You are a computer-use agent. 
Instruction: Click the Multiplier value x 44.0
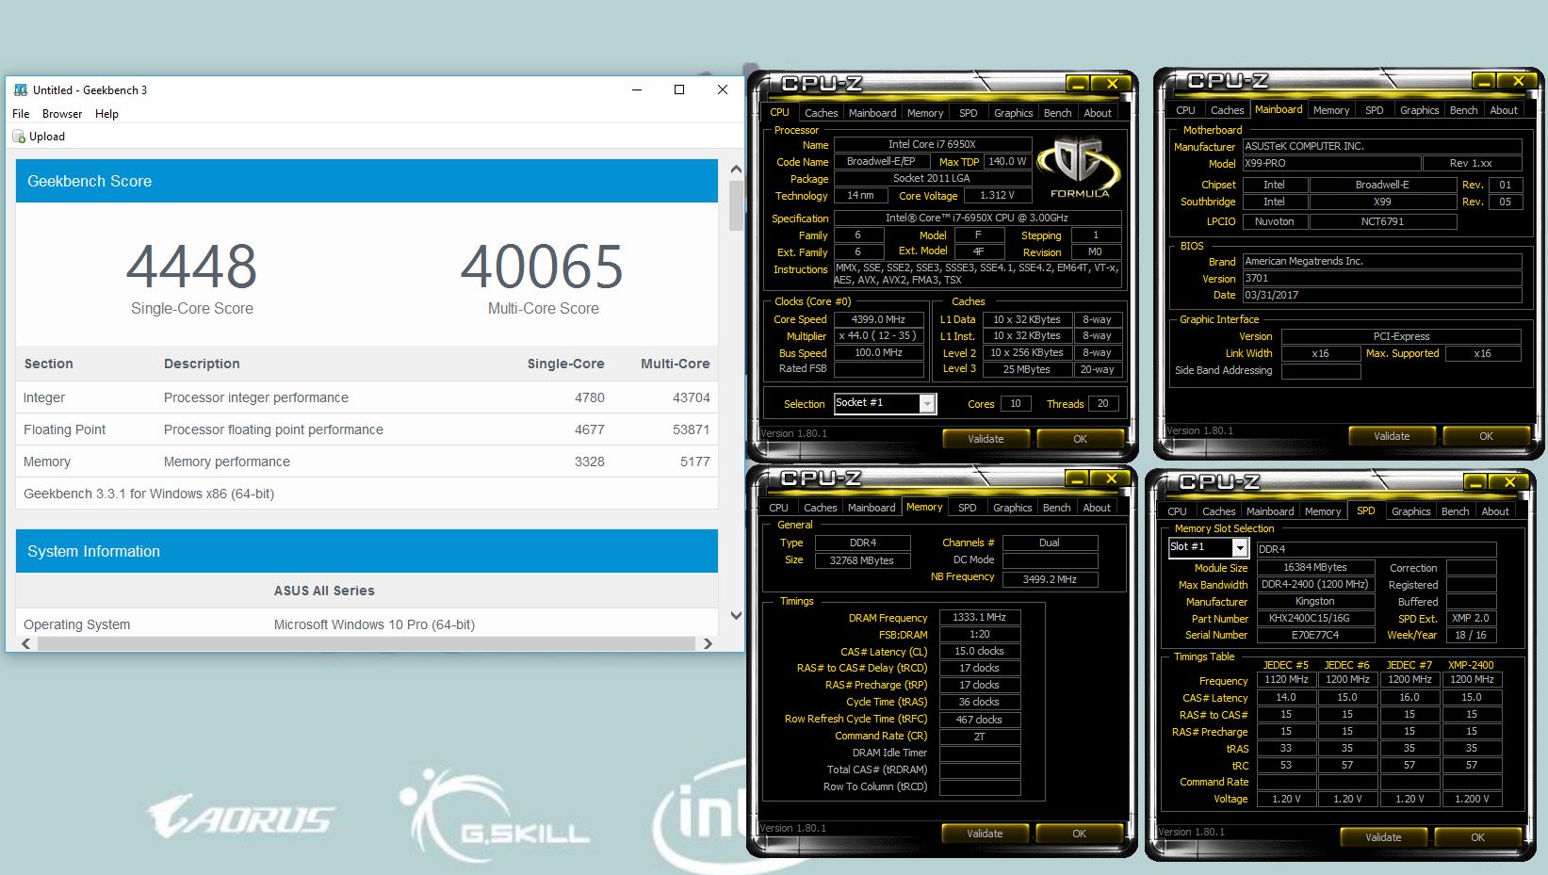(879, 336)
